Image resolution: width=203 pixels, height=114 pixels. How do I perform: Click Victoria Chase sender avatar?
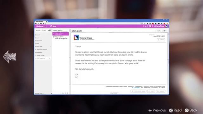[x=76, y=37]
